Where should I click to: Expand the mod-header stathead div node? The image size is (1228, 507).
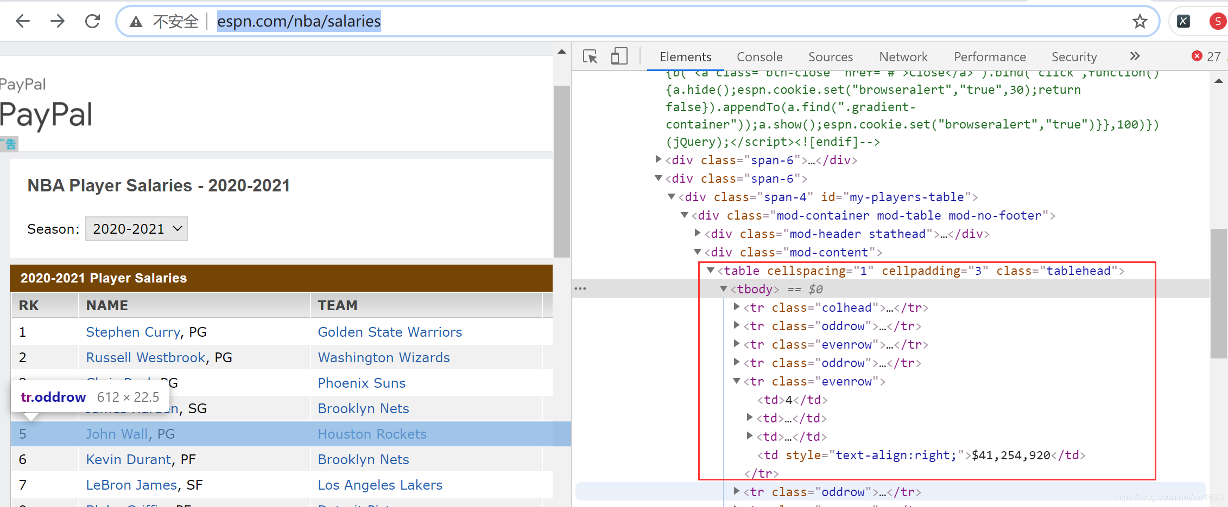698,233
